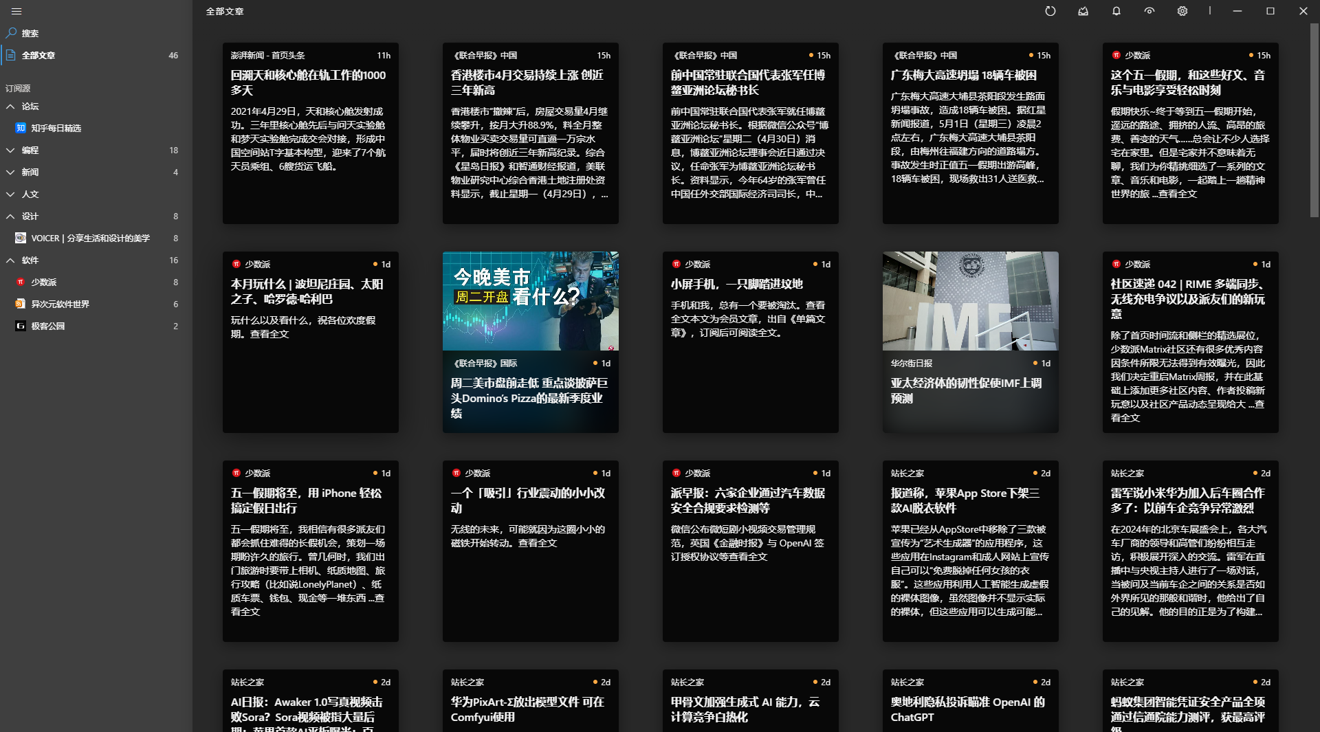Click the 异次元软件世界 feed icon
This screenshot has height=732, width=1320.
[x=21, y=304]
